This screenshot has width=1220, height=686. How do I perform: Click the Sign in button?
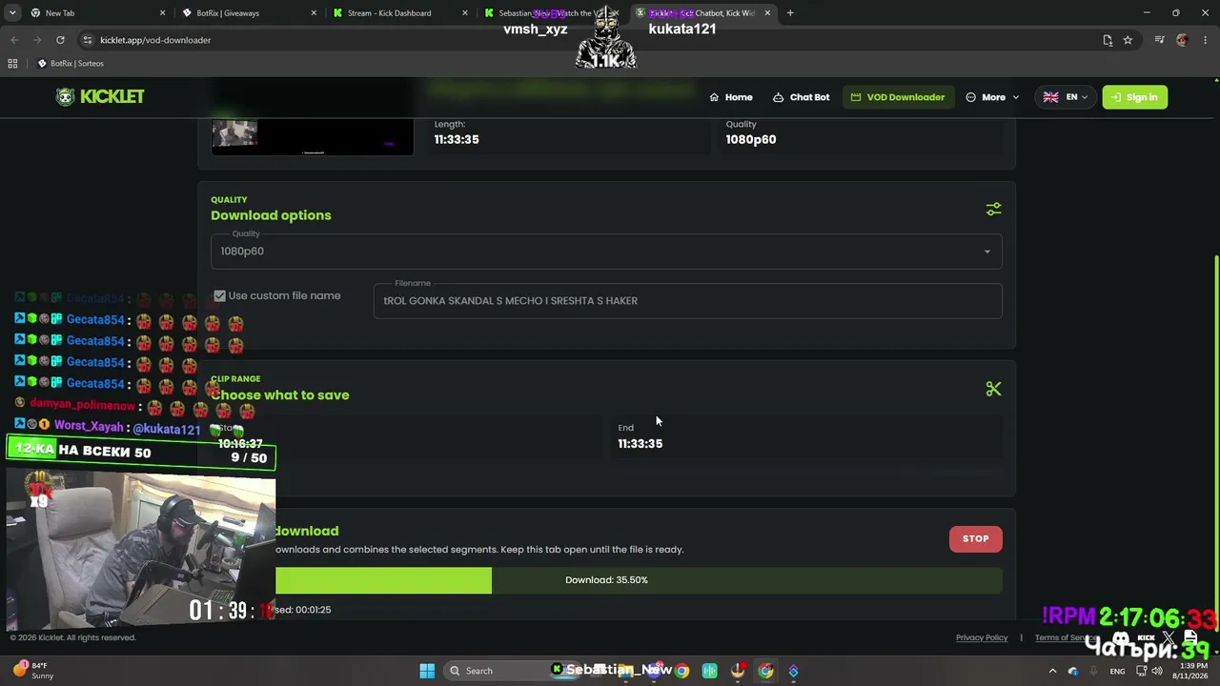point(1134,97)
